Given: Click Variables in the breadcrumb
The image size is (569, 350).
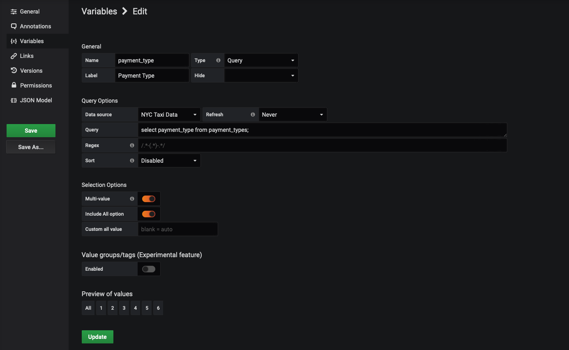Looking at the screenshot, I should point(99,11).
